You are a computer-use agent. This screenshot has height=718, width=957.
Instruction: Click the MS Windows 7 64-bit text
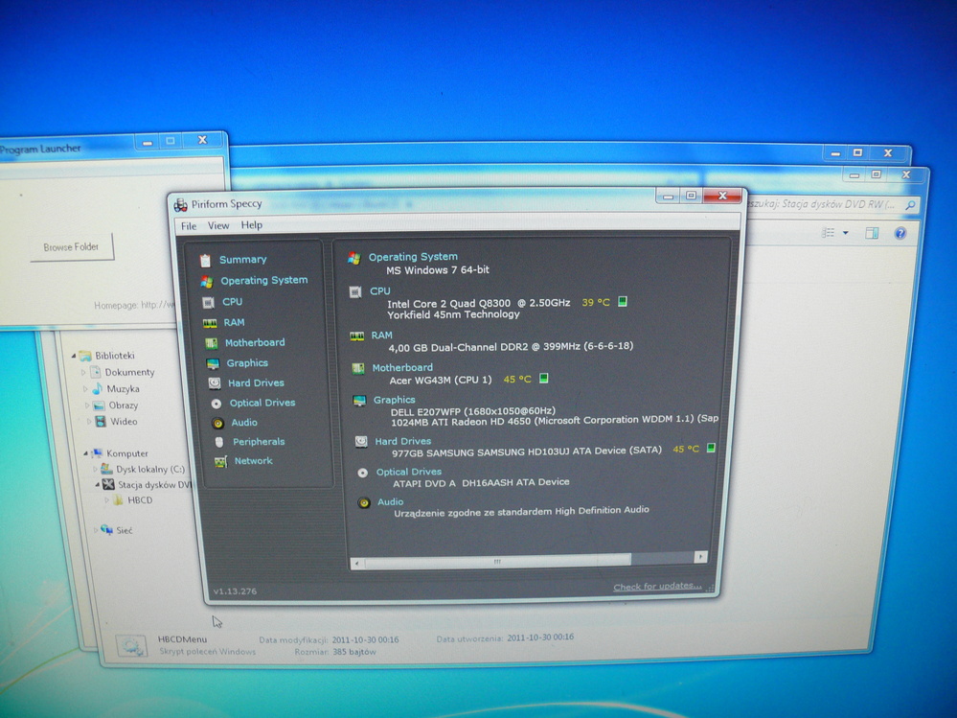point(438,270)
